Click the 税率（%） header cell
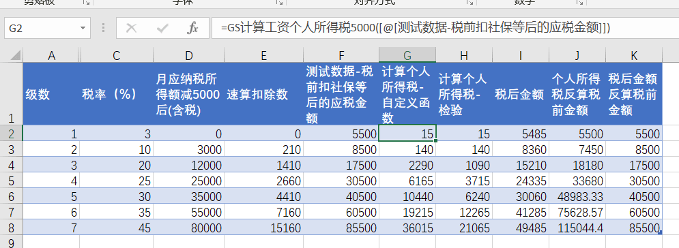Image resolution: width=679 pixels, height=248 pixels. [x=117, y=94]
